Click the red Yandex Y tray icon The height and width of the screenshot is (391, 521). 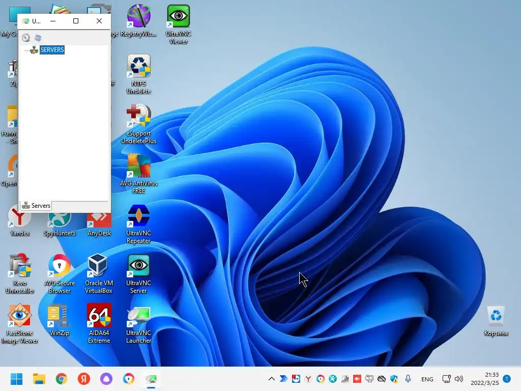pyautogui.click(x=308, y=379)
